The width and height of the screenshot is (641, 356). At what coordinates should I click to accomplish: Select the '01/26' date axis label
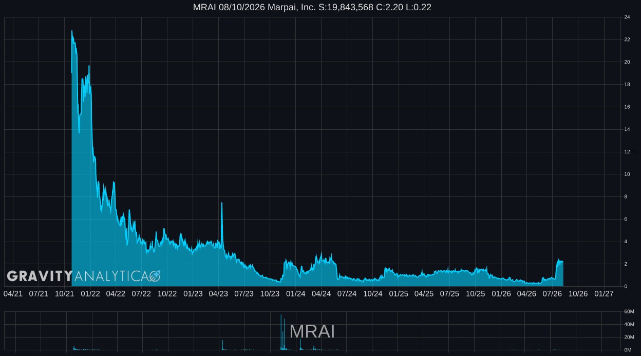point(501,293)
